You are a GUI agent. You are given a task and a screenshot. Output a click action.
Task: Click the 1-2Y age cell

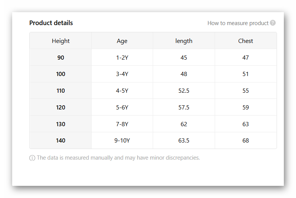point(122,58)
